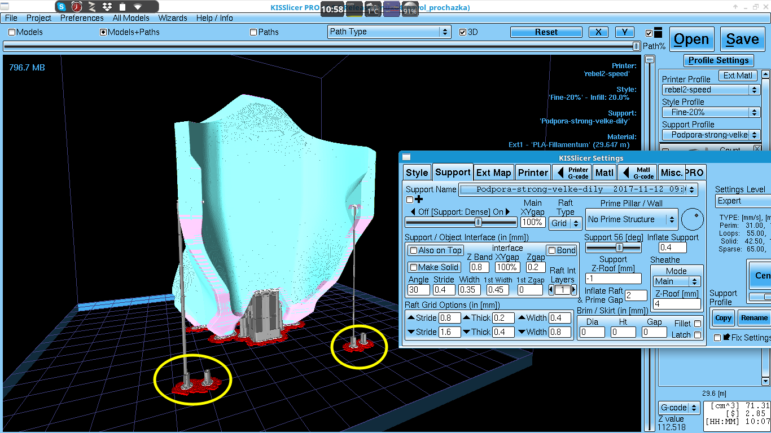The width and height of the screenshot is (771, 433).
Task: Click the pin icon beside Fix Settings
Action: (726, 337)
